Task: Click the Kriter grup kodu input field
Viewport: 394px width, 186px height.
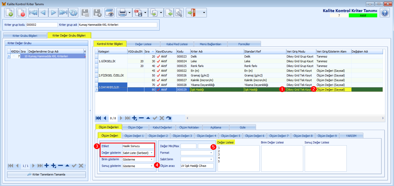Action: pos(42,25)
